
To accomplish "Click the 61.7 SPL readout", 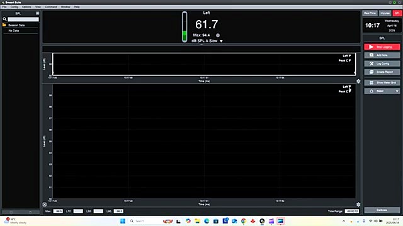I will (x=207, y=24).
